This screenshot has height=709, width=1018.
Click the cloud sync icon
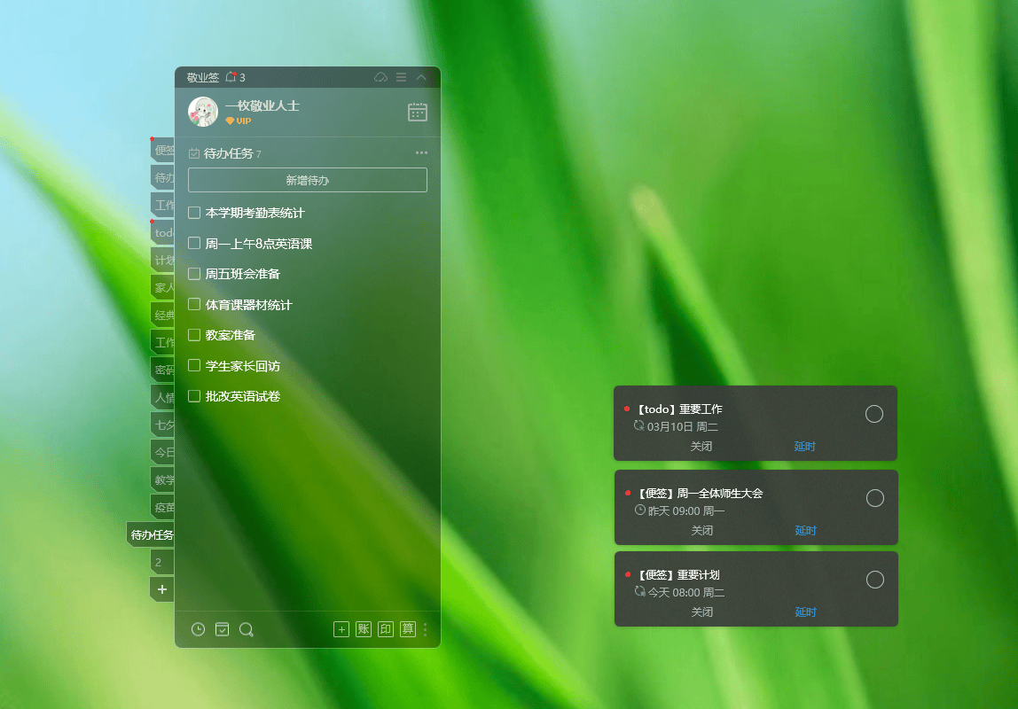coord(381,77)
